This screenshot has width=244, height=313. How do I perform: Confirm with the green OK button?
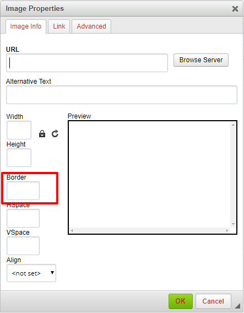click(181, 301)
